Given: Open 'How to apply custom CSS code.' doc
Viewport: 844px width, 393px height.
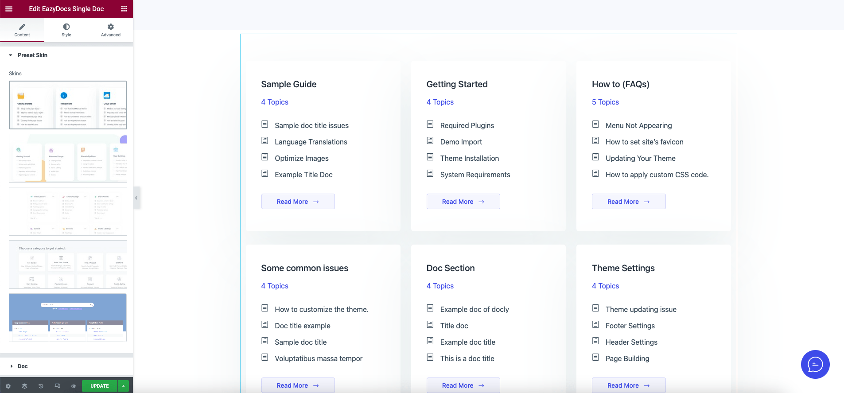Looking at the screenshot, I should pos(657,175).
